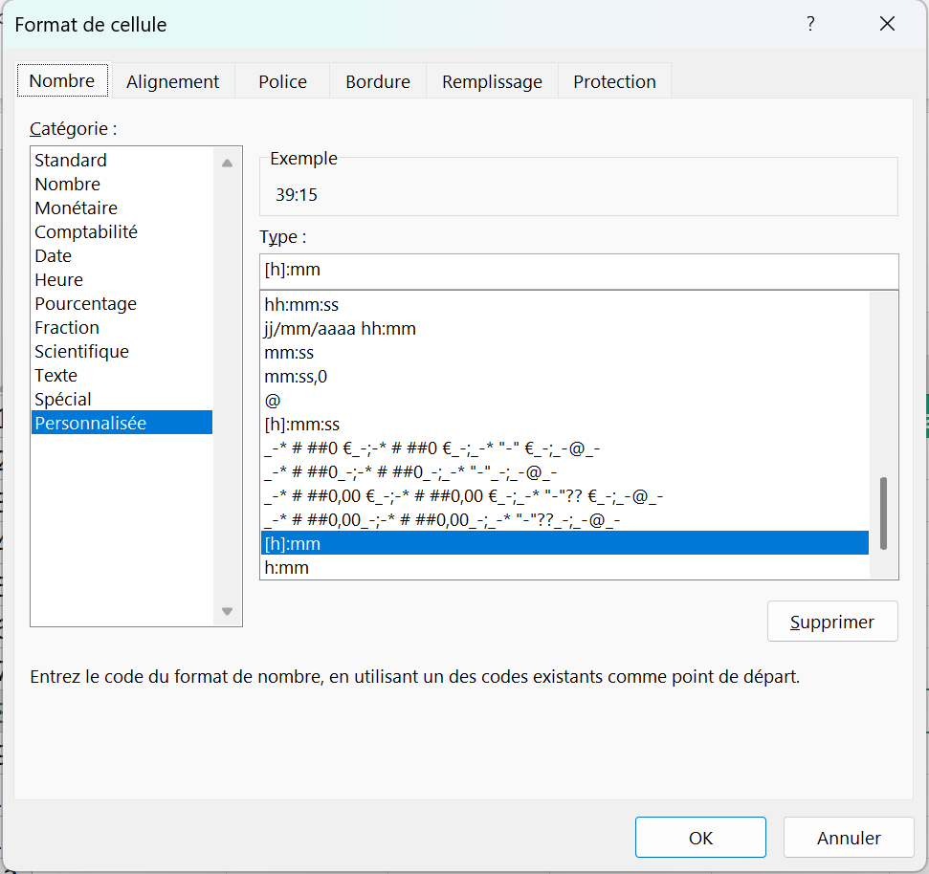This screenshot has height=874, width=929.
Task: Select the # ##0,00 format without euro
Action: point(564,520)
